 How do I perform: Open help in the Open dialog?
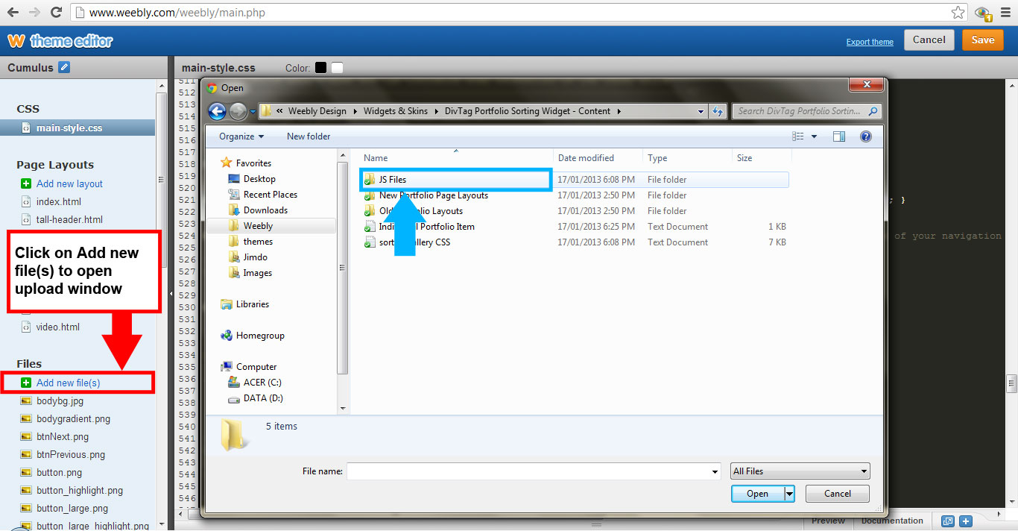click(865, 136)
